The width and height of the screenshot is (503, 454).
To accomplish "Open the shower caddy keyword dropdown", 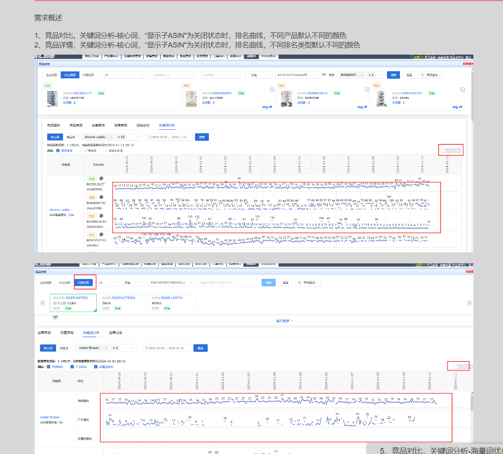I will pyautogui.click(x=112, y=137).
